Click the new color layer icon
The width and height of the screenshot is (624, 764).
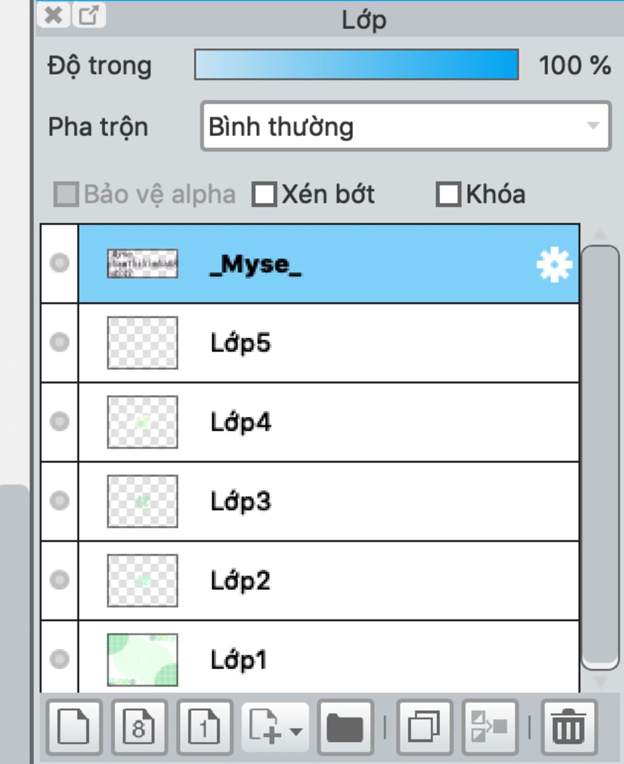[74, 727]
